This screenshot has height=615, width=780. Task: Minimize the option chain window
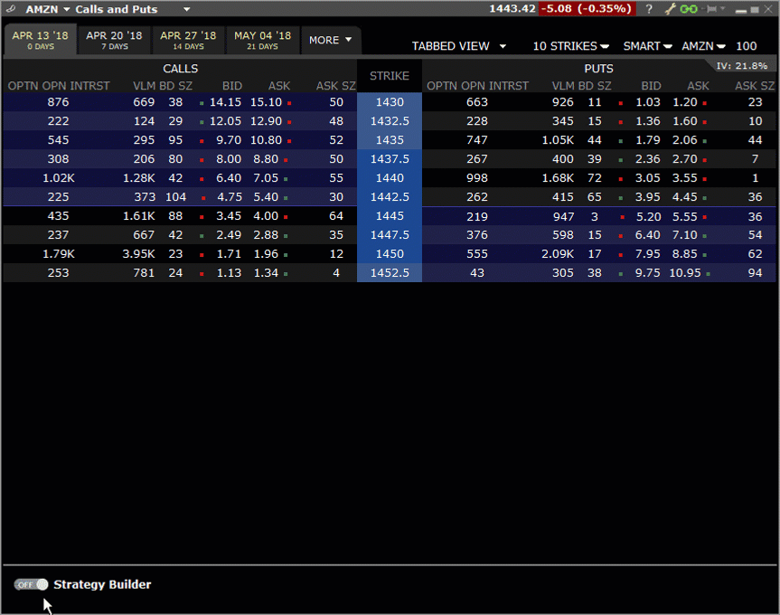[741, 10]
